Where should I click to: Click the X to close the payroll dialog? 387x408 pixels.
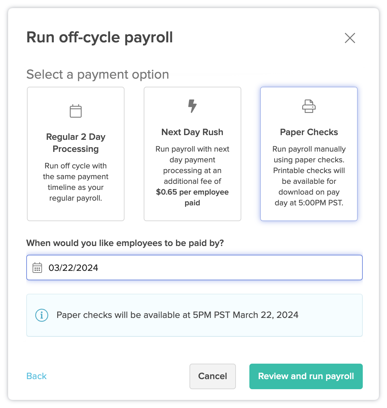350,38
